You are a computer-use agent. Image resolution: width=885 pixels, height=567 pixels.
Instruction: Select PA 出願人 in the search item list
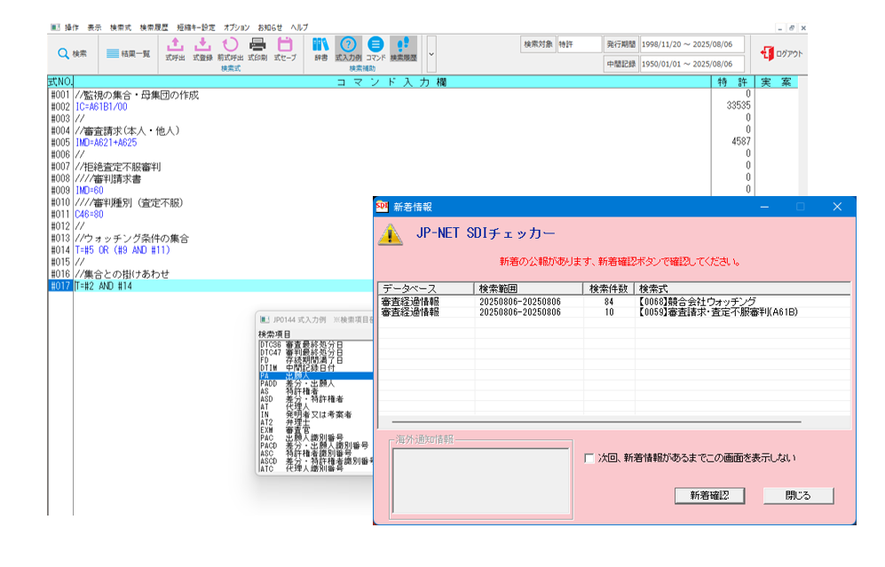(302, 376)
